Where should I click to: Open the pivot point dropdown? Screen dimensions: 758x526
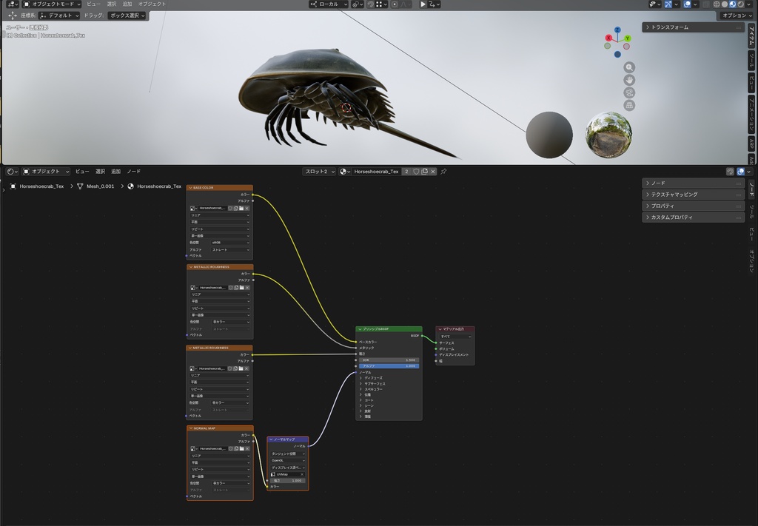point(358,4)
